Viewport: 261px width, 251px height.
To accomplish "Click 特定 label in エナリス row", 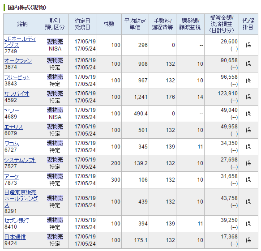I will 55,134.
